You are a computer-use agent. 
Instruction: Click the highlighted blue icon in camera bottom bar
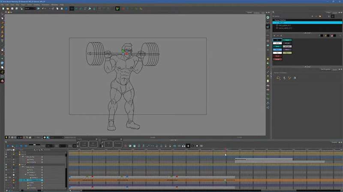coord(48,137)
